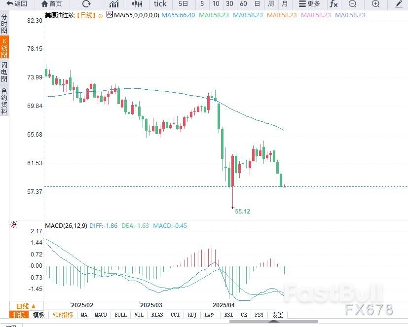The image size is (408, 327).
Task: Click the 55.12 low price marker
Action: point(242,211)
